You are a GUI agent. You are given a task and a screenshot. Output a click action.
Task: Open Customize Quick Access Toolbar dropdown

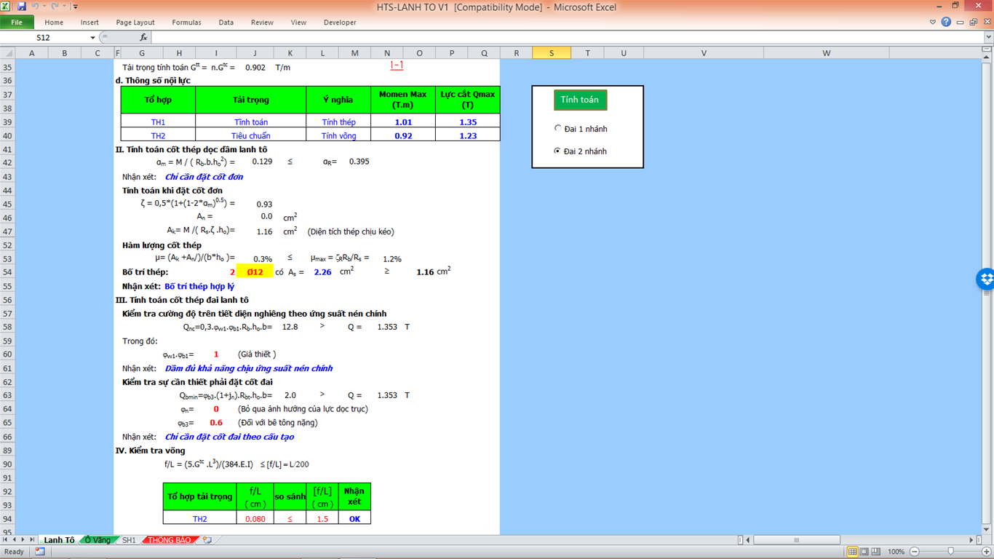tap(75, 7)
